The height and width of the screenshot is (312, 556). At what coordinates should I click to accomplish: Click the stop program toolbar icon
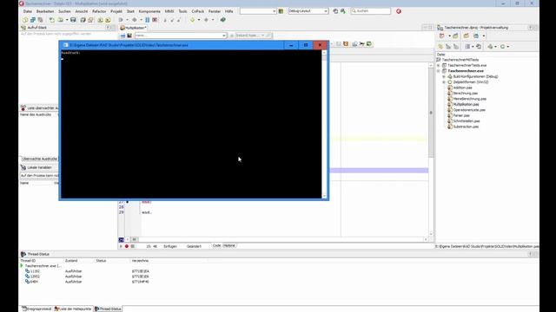tap(155, 20)
